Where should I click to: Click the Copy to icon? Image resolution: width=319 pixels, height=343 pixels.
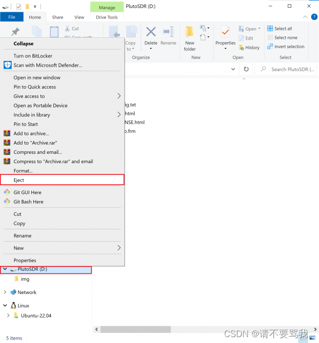pyautogui.click(x=131, y=32)
